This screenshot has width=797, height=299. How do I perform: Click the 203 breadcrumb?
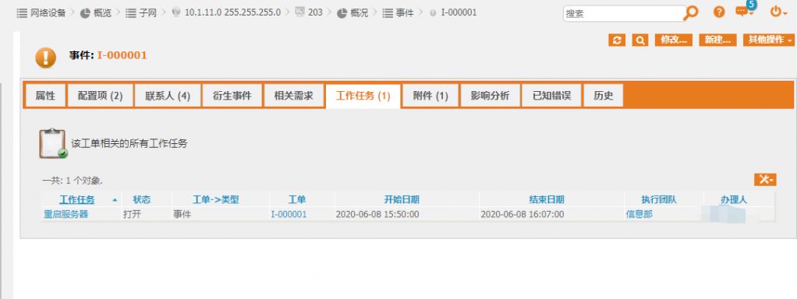[315, 12]
